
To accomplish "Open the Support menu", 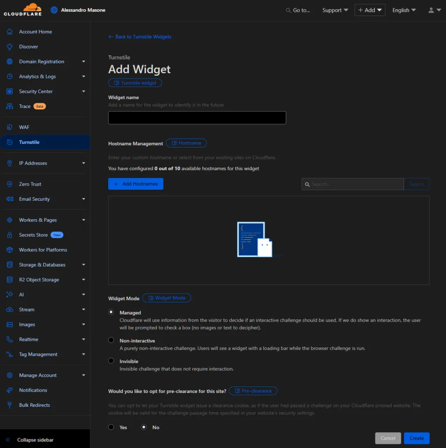I will click(335, 10).
